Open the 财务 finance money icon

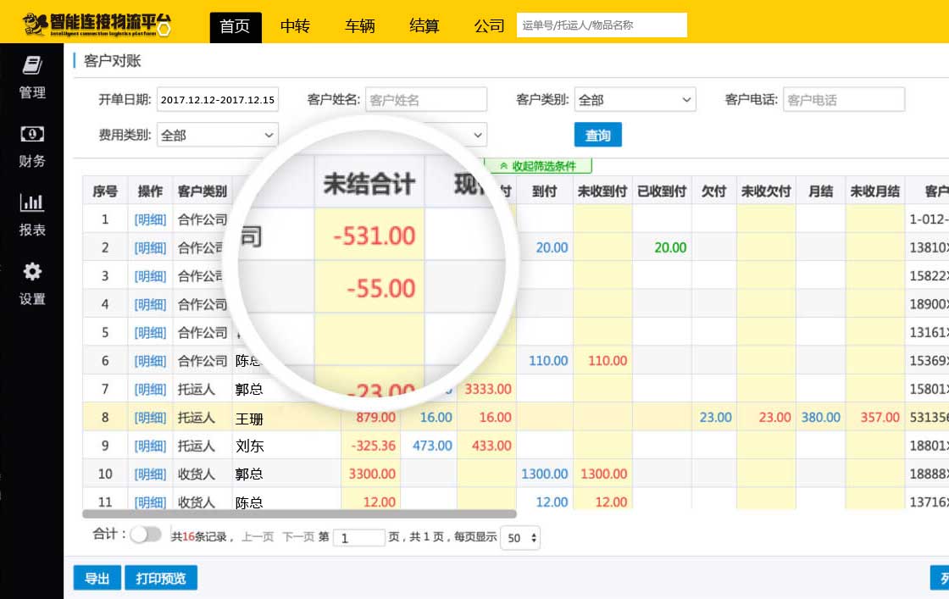(x=32, y=135)
